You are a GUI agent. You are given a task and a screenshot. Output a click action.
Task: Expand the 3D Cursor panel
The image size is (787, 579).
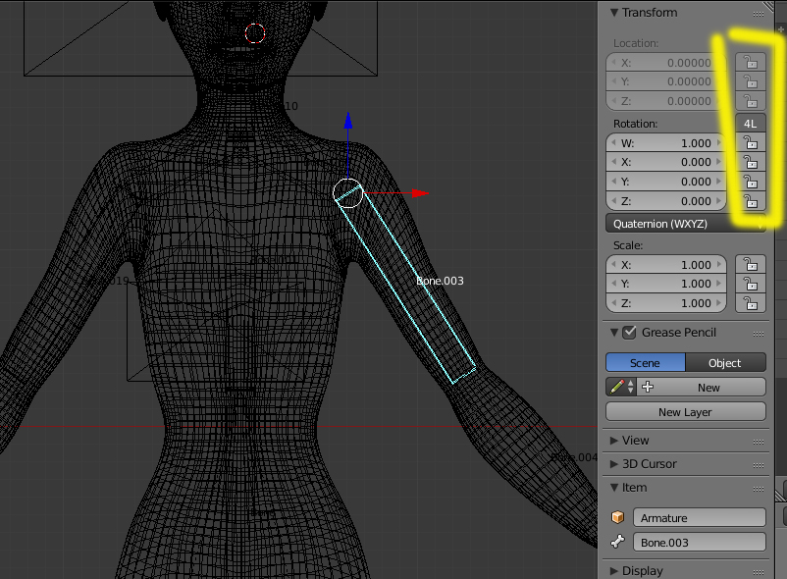pos(649,464)
